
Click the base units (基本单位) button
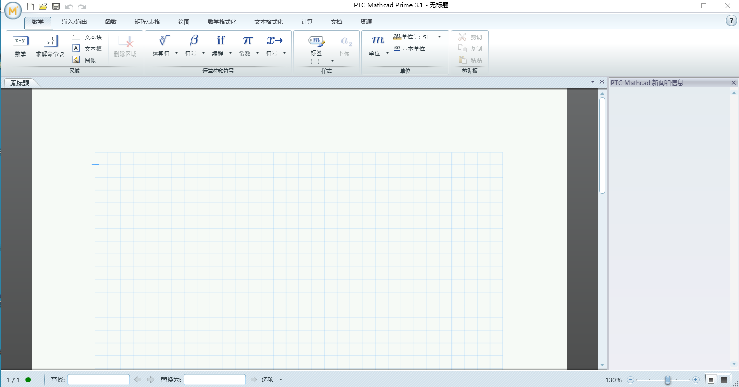click(409, 49)
